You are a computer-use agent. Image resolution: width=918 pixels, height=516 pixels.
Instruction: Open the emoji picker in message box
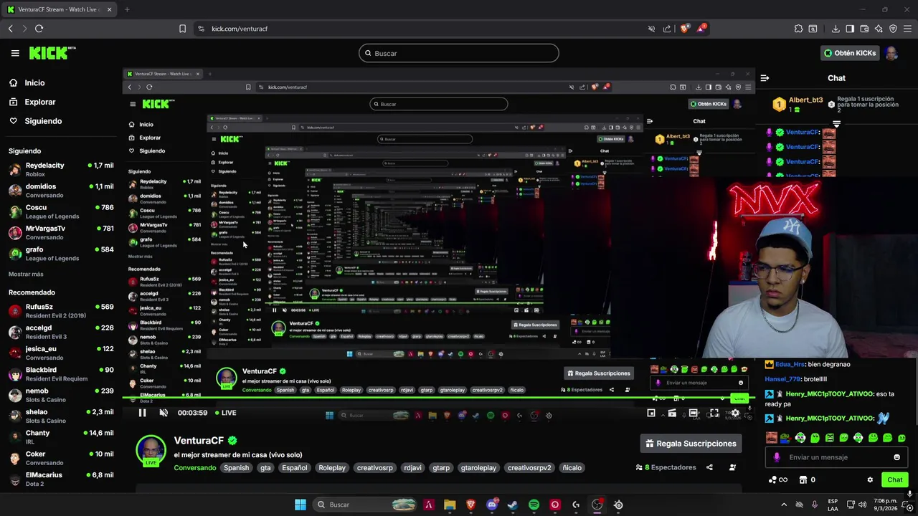(x=896, y=457)
